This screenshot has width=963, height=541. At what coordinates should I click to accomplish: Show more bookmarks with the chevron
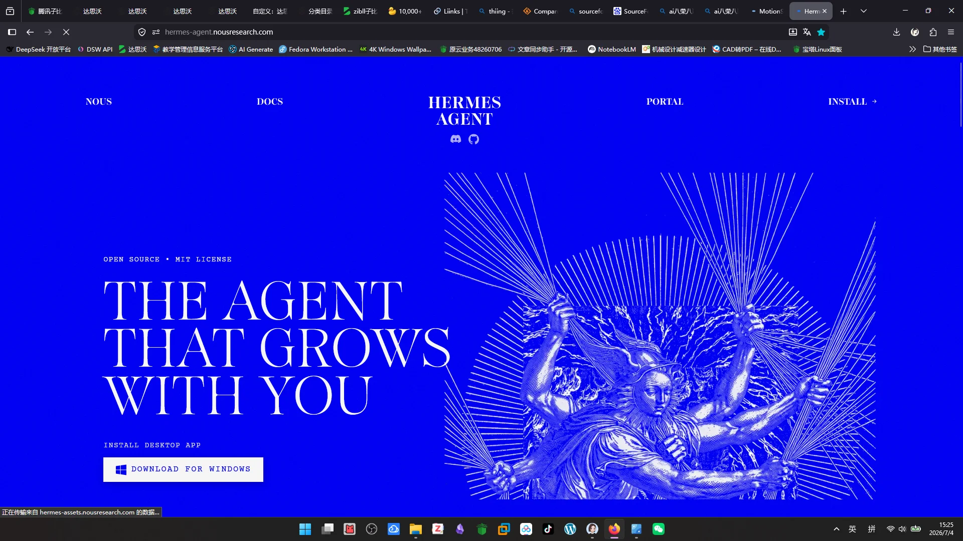912,49
